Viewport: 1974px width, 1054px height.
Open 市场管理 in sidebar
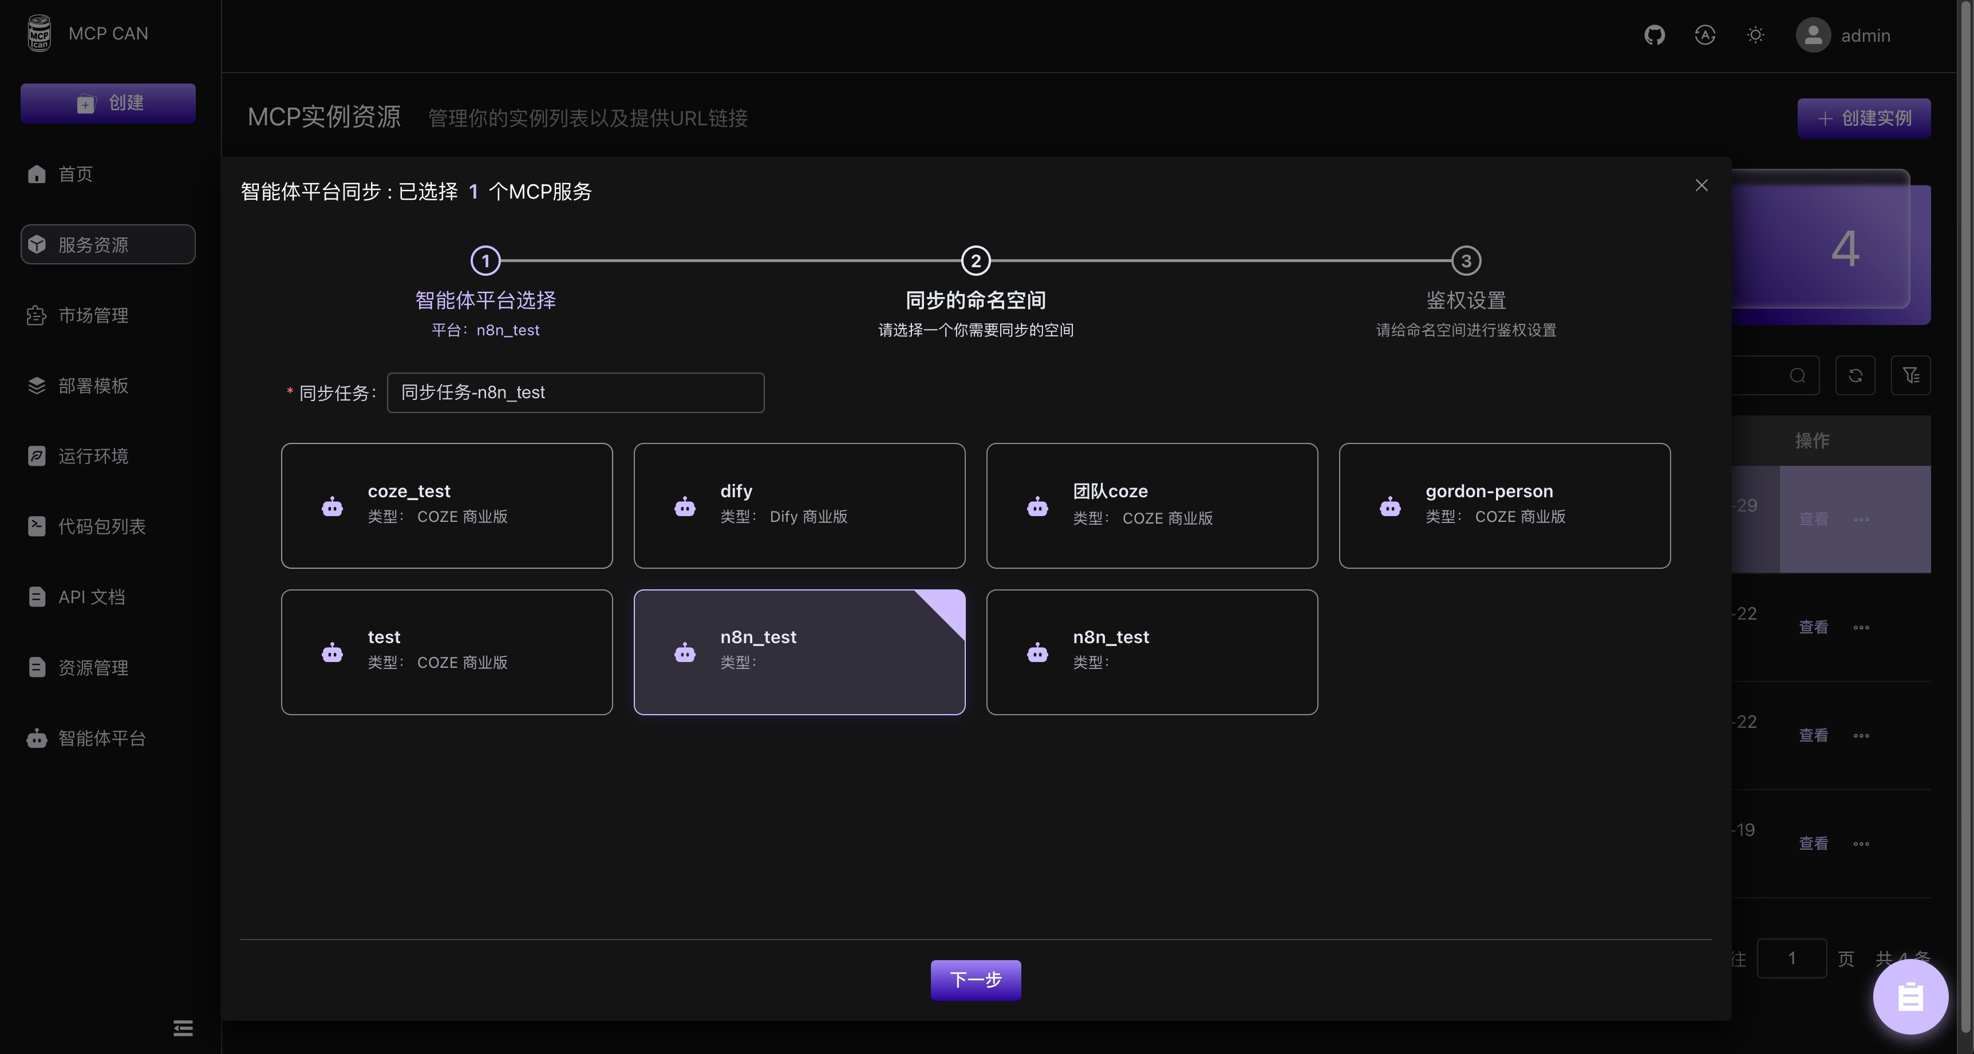[x=93, y=316]
